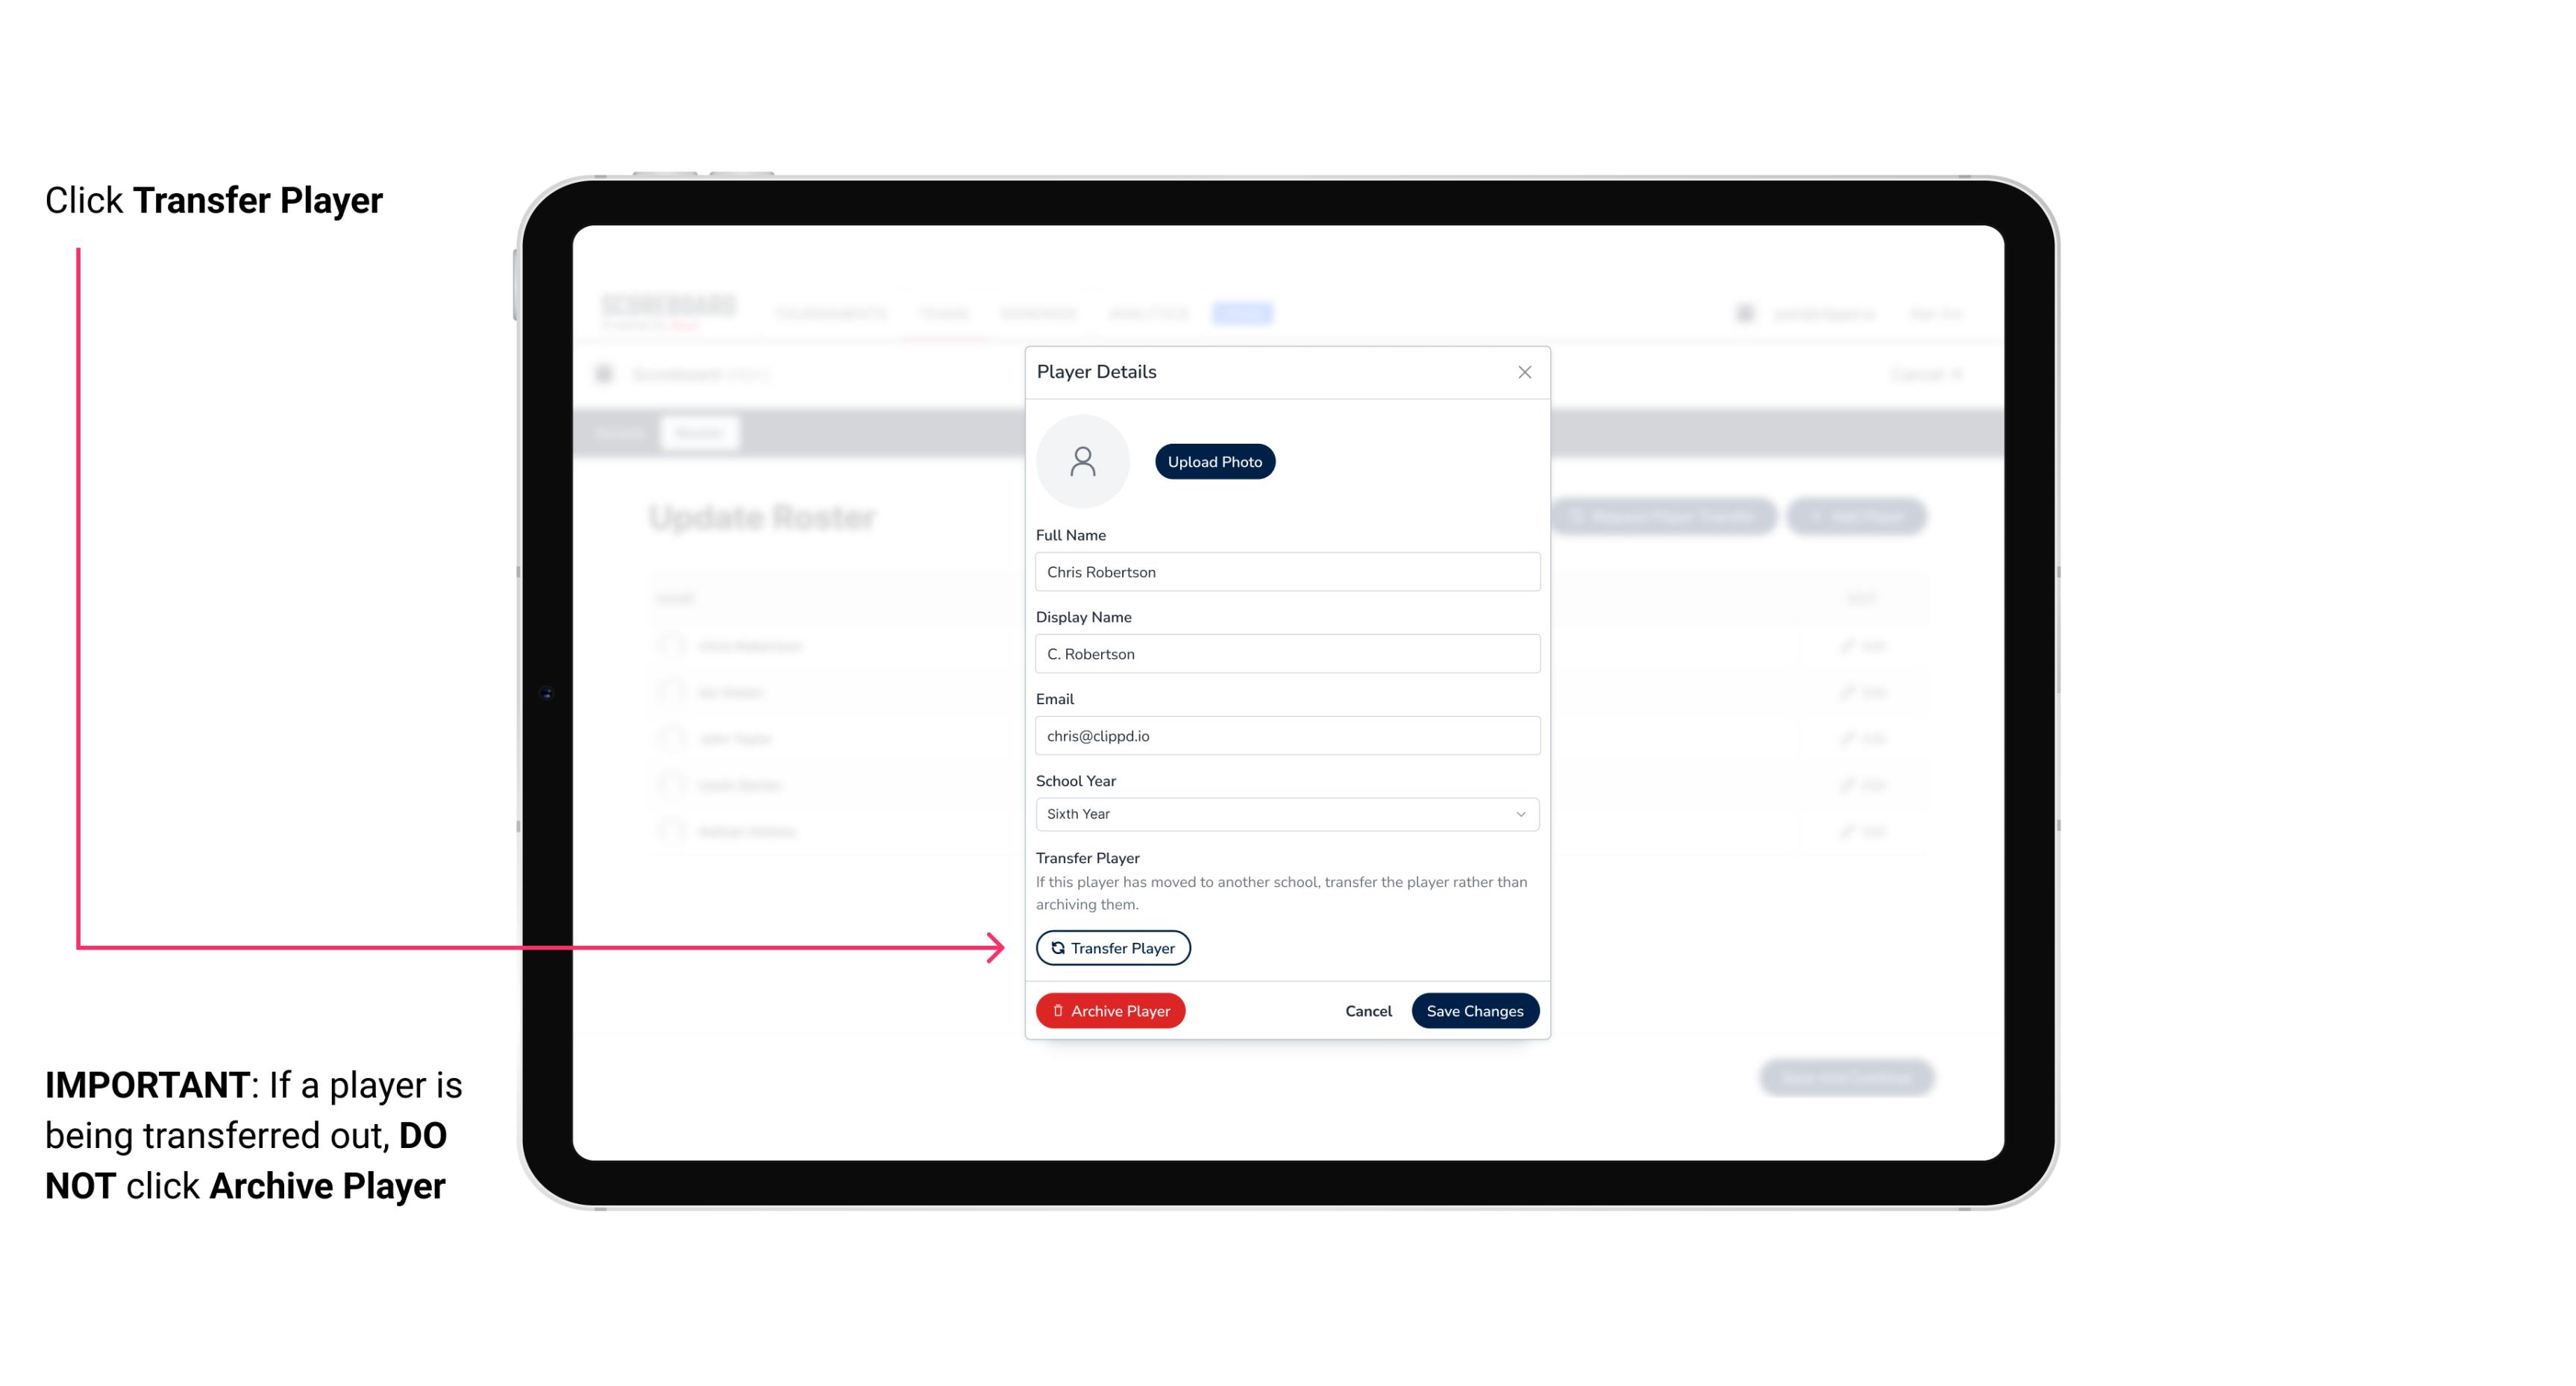Screen dimensions: 2576x1386
Task: Select Sixth Year from school year dropdown
Action: pos(1285,812)
